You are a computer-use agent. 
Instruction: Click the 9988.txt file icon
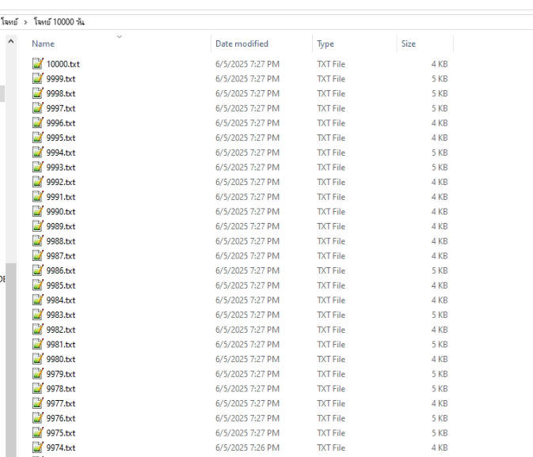pos(38,241)
